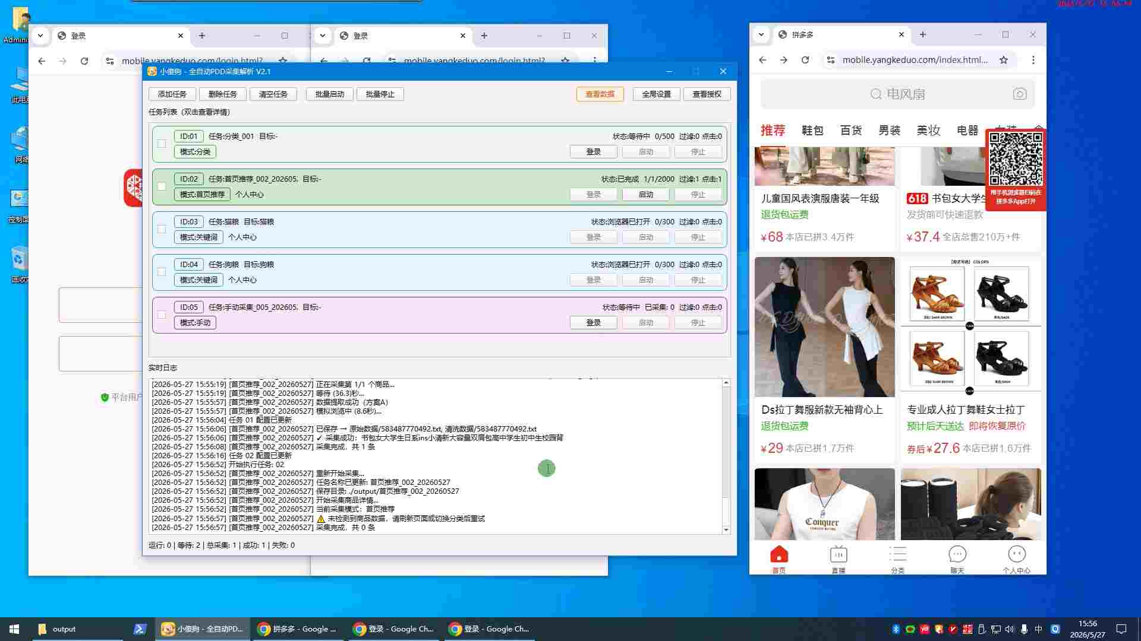Reload the left 登录 Chrome window
This screenshot has width=1141, height=641.
point(84,61)
